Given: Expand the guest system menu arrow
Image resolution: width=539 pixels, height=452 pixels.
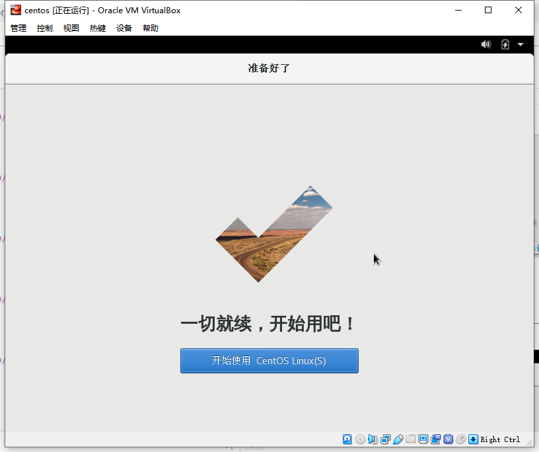Looking at the screenshot, I should point(521,44).
